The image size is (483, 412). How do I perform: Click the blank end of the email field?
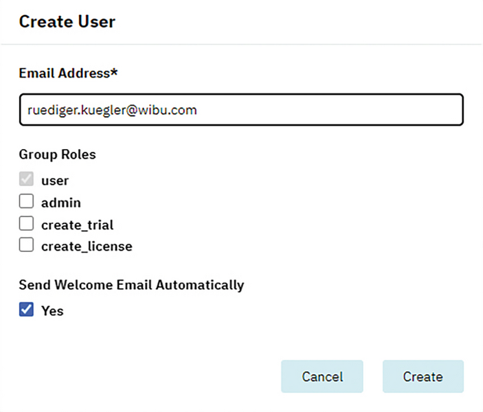tap(330, 110)
